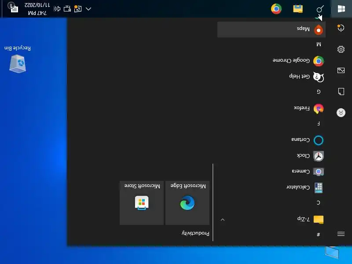Image resolution: width=352 pixels, height=264 pixels.
Task: Open Settings gear in the Start sidebar
Action: (x=341, y=49)
